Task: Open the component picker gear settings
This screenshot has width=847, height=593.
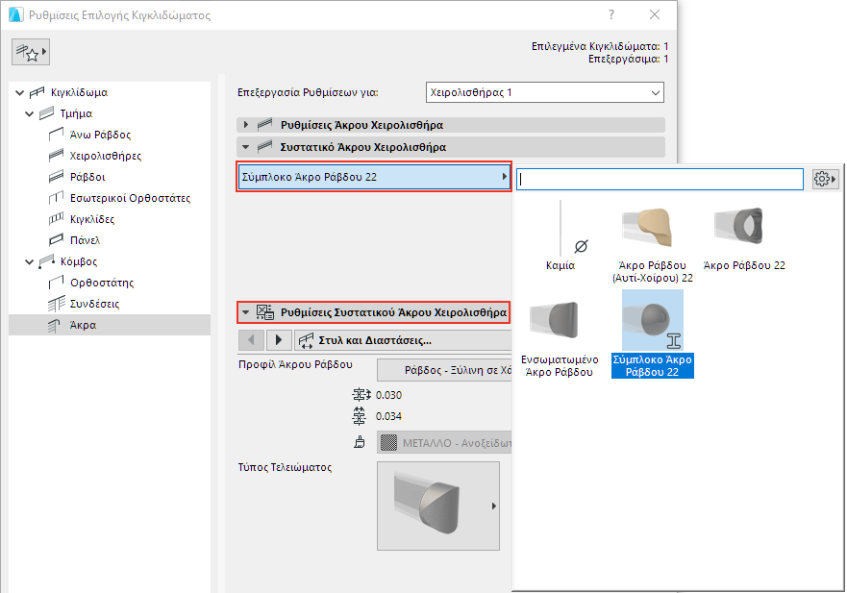Action: (824, 179)
